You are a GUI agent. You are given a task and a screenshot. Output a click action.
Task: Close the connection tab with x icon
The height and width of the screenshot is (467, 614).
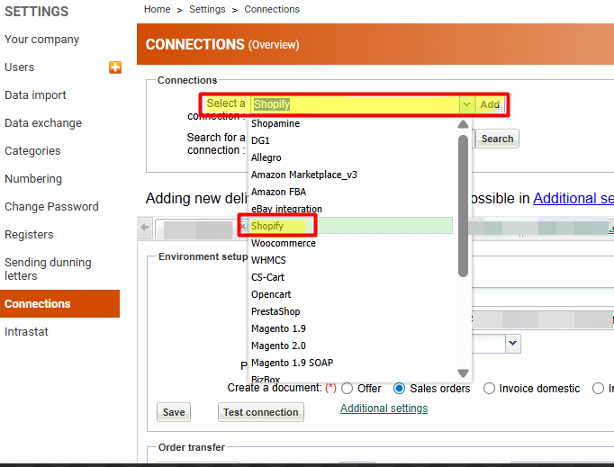(x=243, y=226)
